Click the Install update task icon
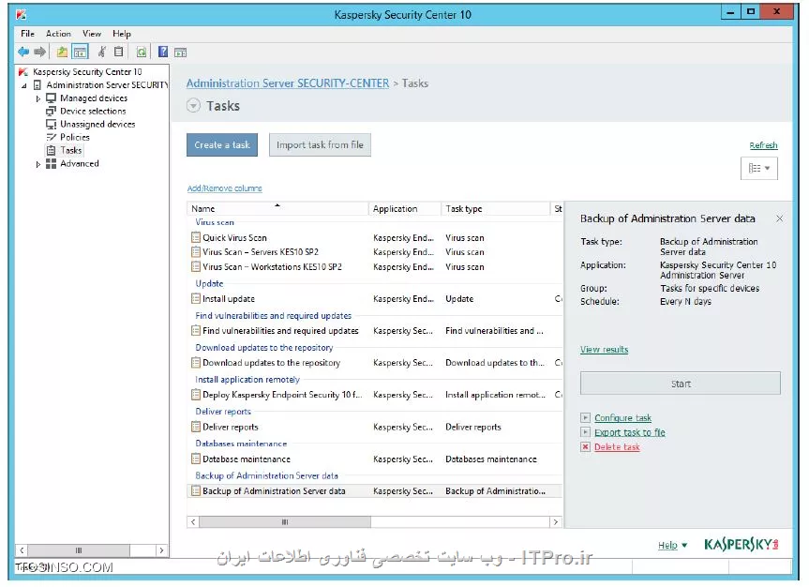This screenshot has width=809, height=587. tap(196, 298)
